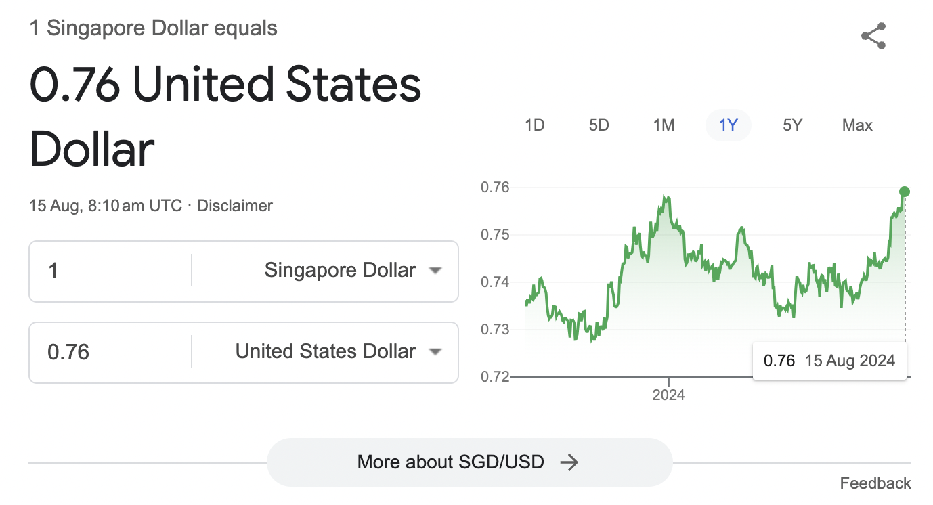The height and width of the screenshot is (505, 933).
Task: Select the currently active 1Y range
Action: coord(729,125)
